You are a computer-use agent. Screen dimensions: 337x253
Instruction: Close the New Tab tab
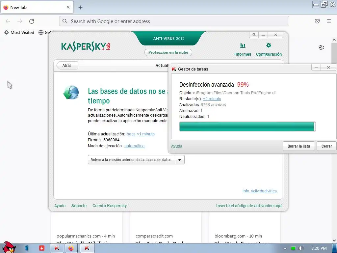pyautogui.click(x=68, y=7)
